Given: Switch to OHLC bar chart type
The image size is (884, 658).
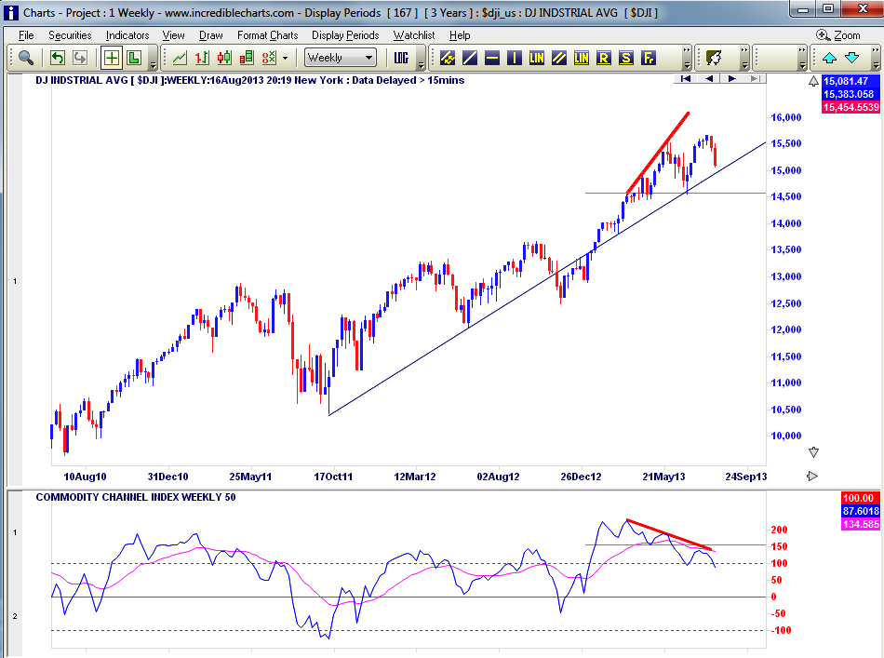Looking at the screenshot, I should click(x=202, y=58).
